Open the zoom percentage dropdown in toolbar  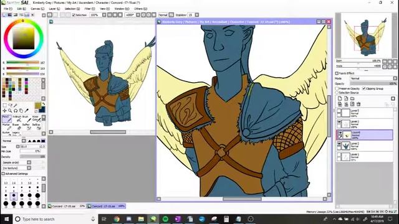104,15
